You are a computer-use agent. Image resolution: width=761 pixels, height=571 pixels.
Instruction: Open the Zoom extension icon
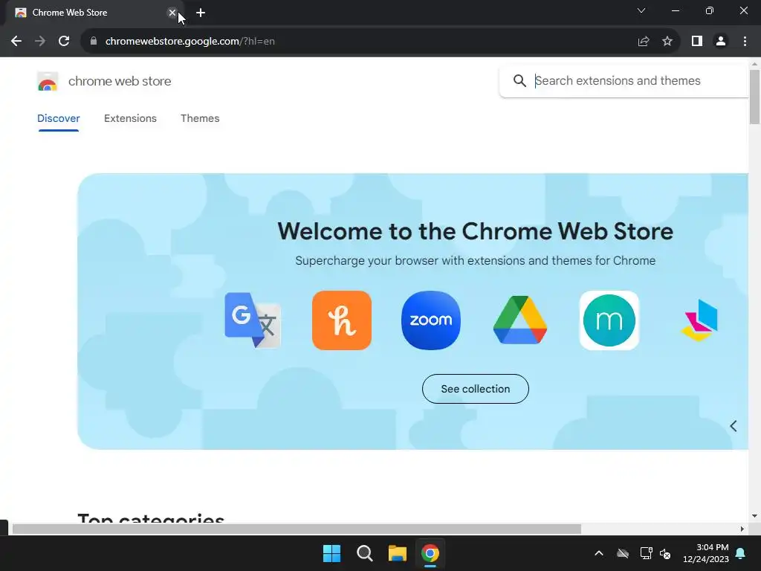click(431, 320)
